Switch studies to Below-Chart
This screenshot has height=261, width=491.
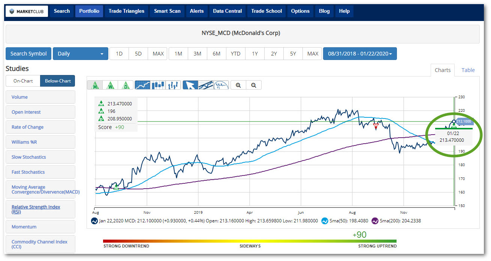coord(58,81)
